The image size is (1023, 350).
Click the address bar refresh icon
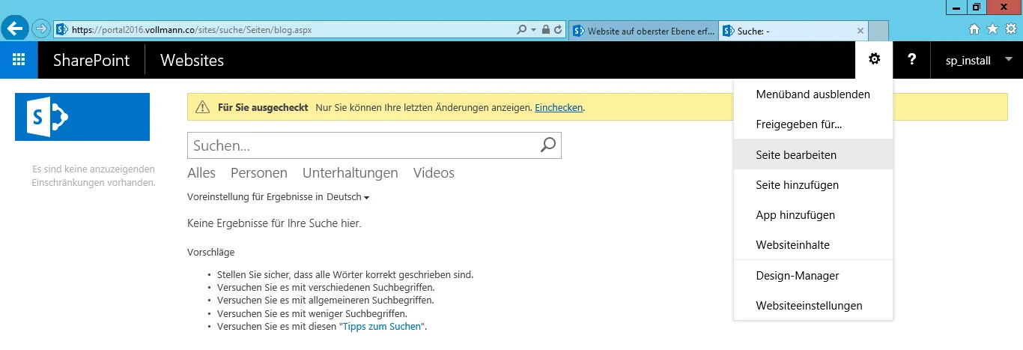(558, 30)
